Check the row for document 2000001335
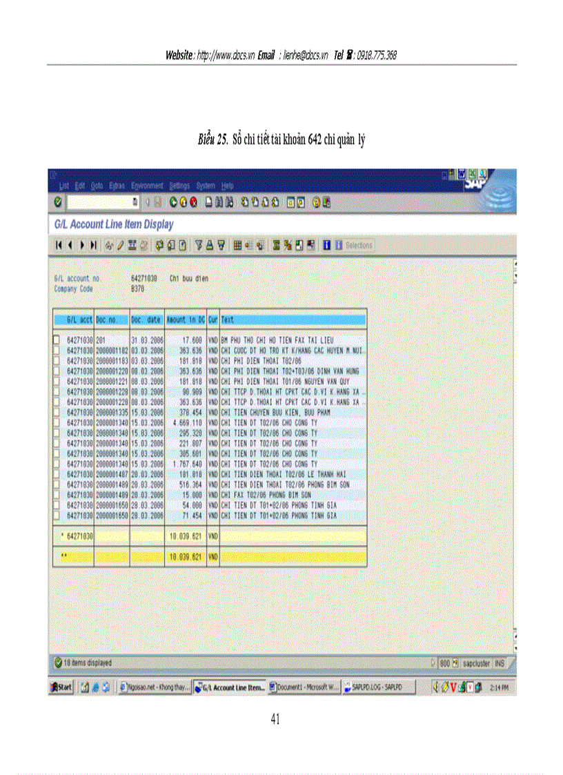Viewport: 563px width, 775px height. [x=56, y=411]
